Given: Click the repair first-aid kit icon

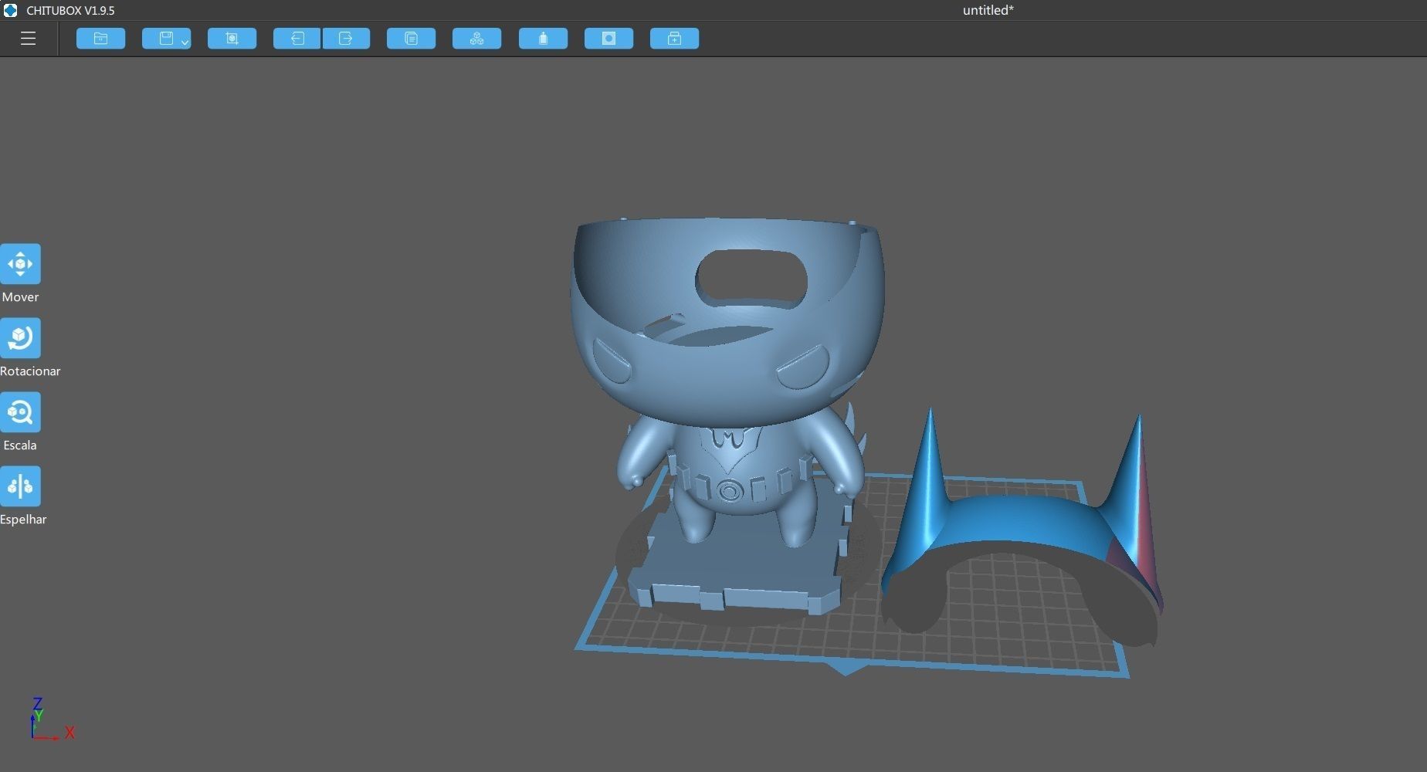Looking at the screenshot, I should pyautogui.click(x=674, y=39).
